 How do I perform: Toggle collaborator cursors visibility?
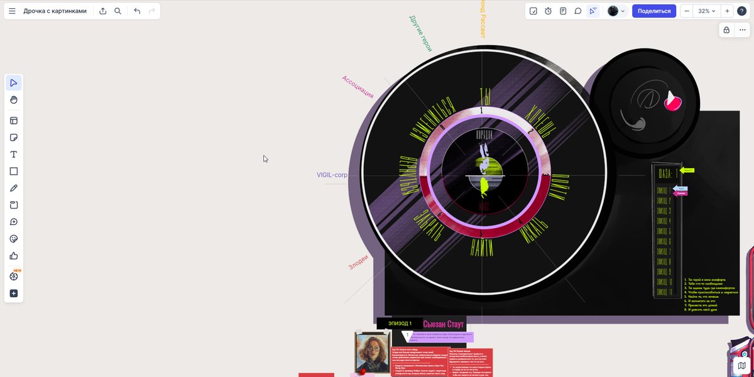[x=593, y=11]
